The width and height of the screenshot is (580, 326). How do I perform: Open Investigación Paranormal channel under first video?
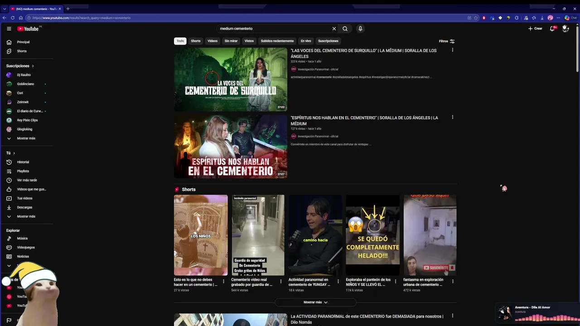[318, 69]
